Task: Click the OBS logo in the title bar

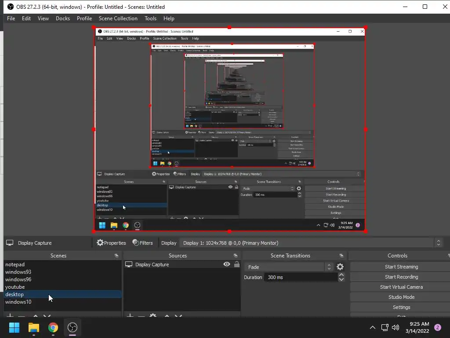Action: [11, 7]
